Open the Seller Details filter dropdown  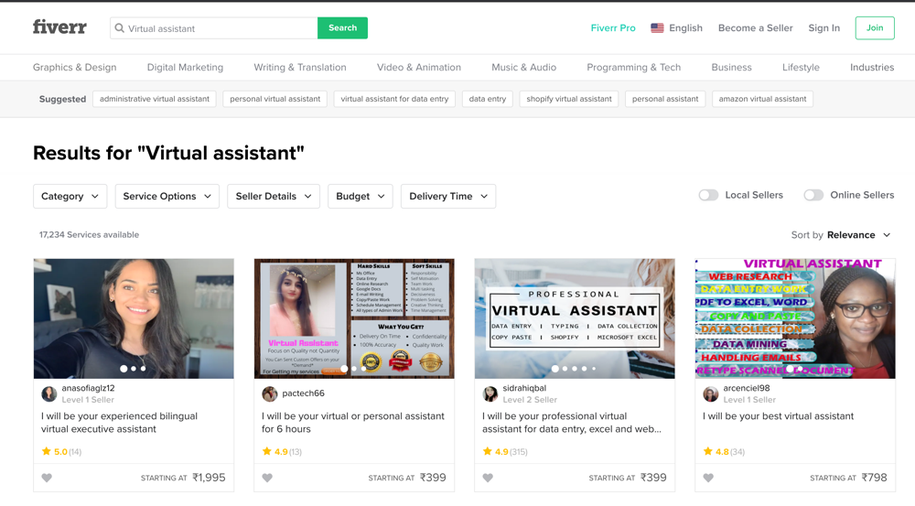(274, 196)
